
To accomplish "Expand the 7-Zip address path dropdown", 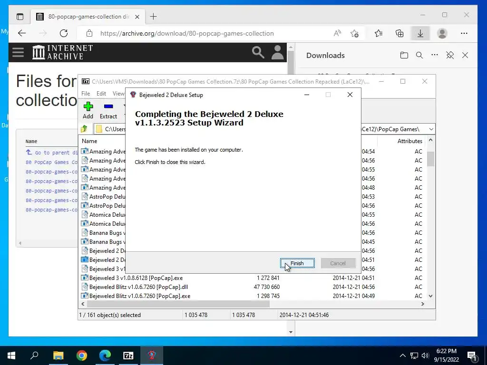I will pyautogui.click(x=431, y=129).
